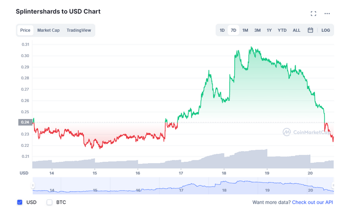This screenshot has width=342, height=222.
Task: Show the 1M time range
Action: click(245, 30)
